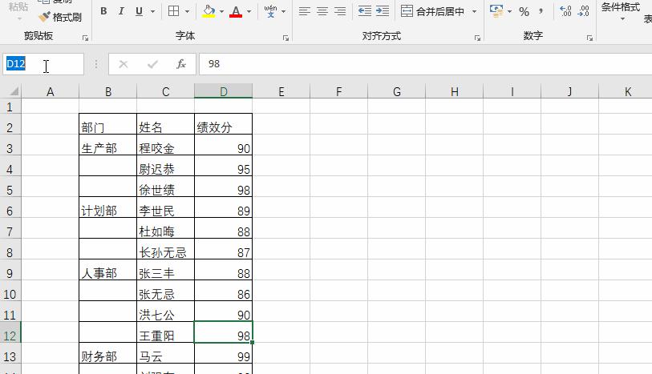Select cell 尉迟恭
Image resolution: width=652 pixels, height=374 pixels.
coord(165,166)
